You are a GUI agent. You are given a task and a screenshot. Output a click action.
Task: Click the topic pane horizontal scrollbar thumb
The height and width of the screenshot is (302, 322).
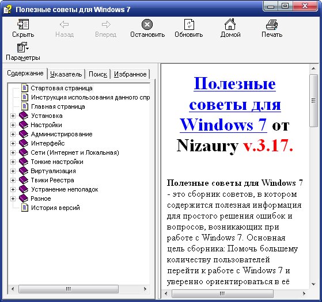click(222, 293)
